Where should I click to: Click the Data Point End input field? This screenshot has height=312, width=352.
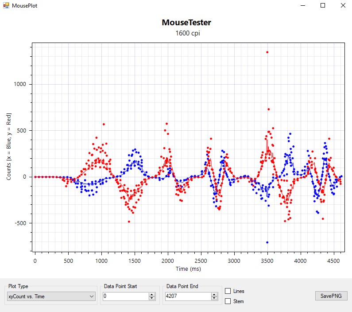[x=188, y=296]
